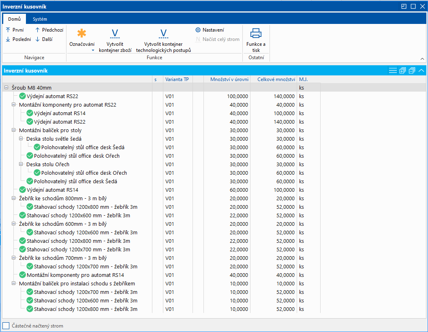Viewport: 428px width, 332px height.
Task: Collapse Deska stolu Ořech tree node
Action: 21,165
